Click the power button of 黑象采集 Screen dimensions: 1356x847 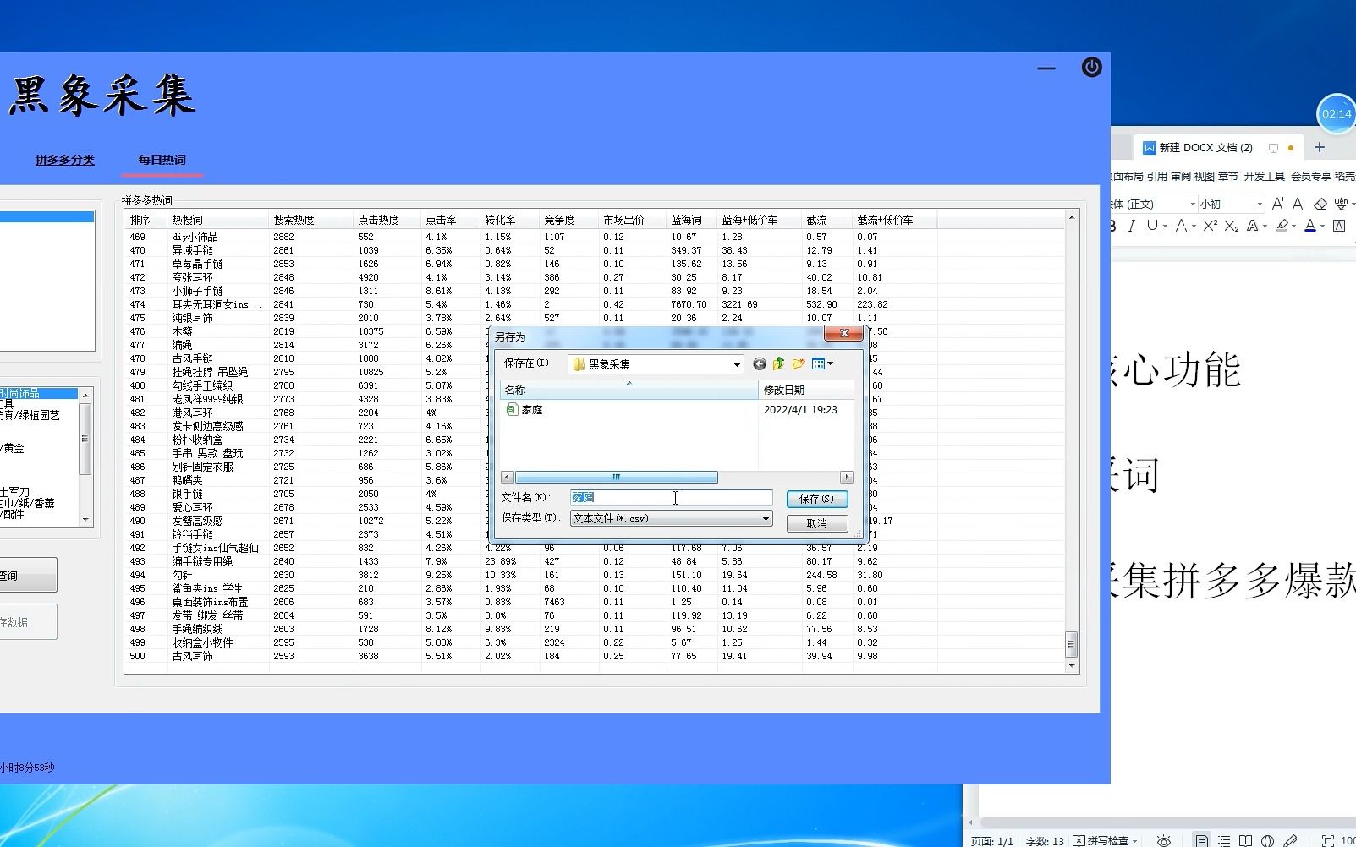coord(1091,67)
